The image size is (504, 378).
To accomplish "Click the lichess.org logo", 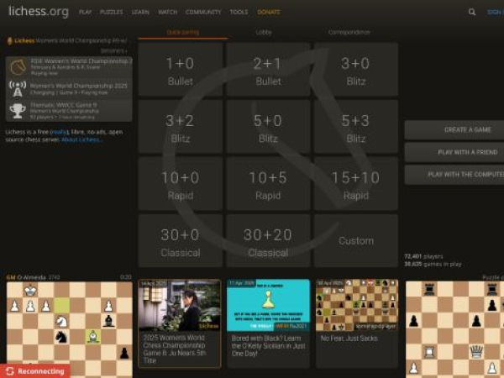I will click(39, 11).
